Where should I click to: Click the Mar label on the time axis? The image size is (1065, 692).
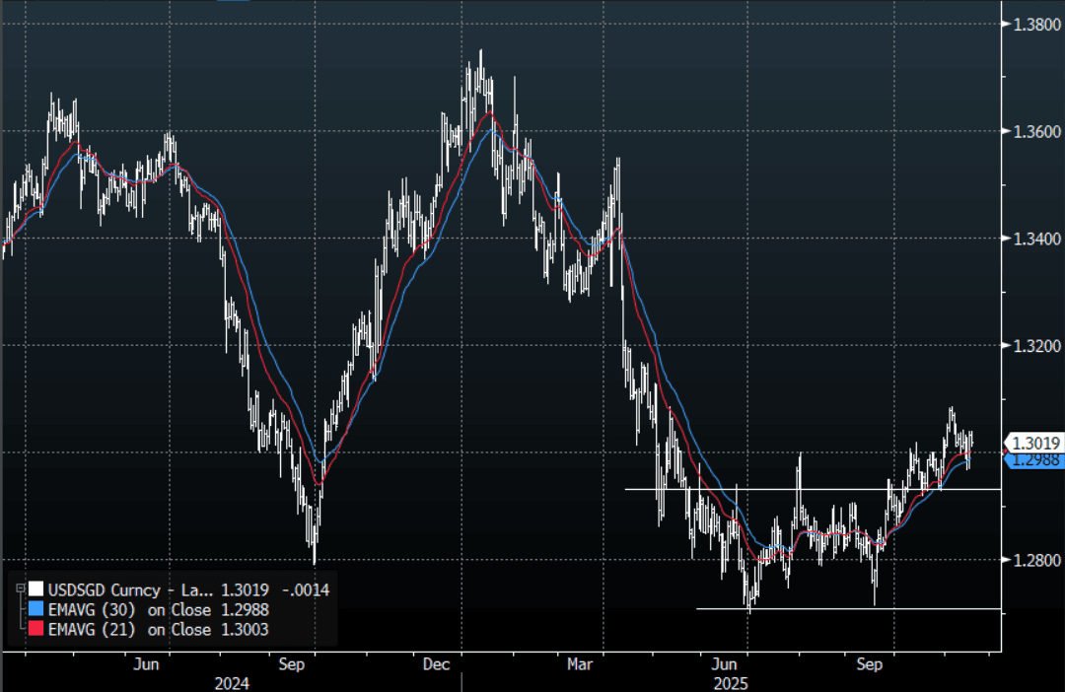click(x=580, y=664)
